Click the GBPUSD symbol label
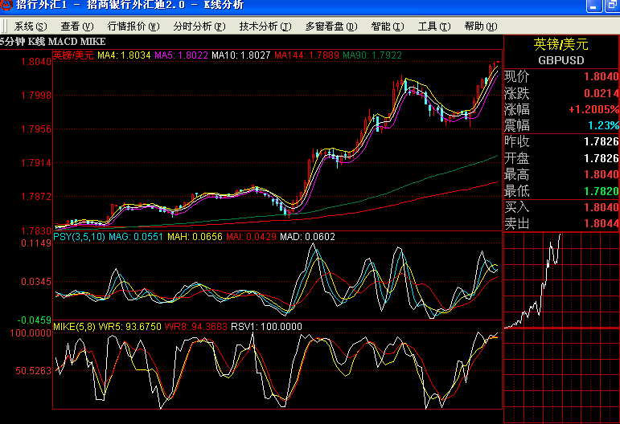 click(x=560, y=60)
